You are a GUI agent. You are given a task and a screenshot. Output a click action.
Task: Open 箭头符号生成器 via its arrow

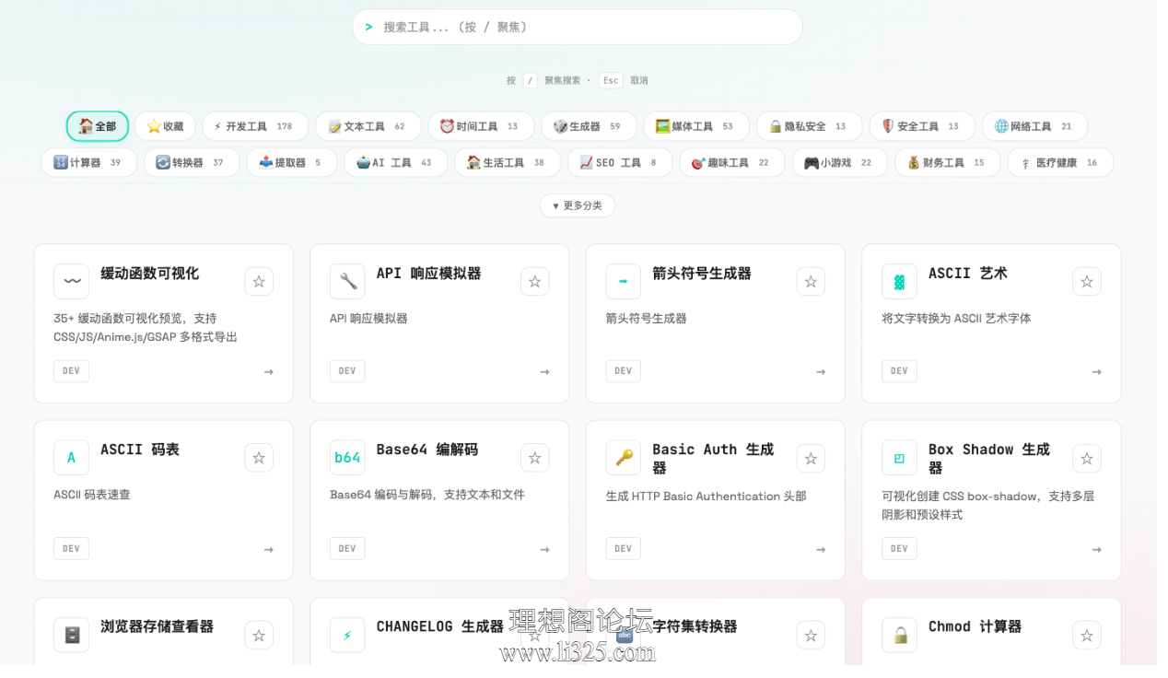[x=821, y=372]
